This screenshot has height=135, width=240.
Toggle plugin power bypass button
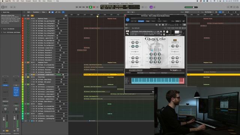point(127,19)
